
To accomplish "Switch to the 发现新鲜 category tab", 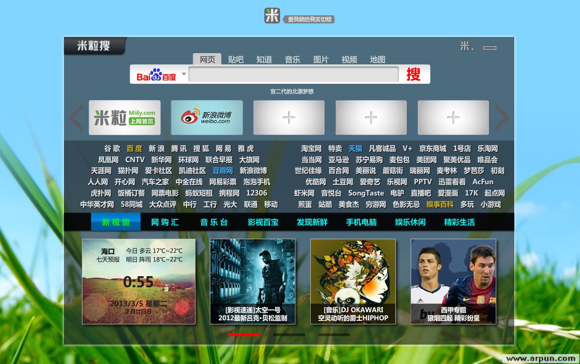I will [312, 222].
